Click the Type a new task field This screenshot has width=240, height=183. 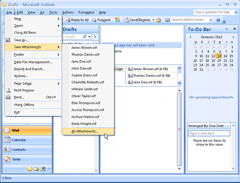(x=209, y=133)
